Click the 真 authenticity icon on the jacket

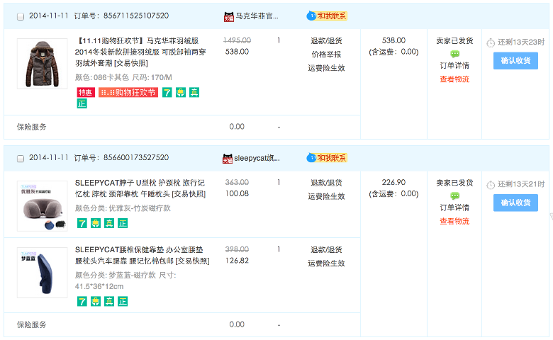click(194, 92)
